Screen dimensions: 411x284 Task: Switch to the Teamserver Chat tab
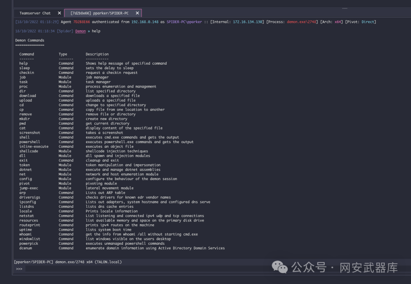click(35, 13)
